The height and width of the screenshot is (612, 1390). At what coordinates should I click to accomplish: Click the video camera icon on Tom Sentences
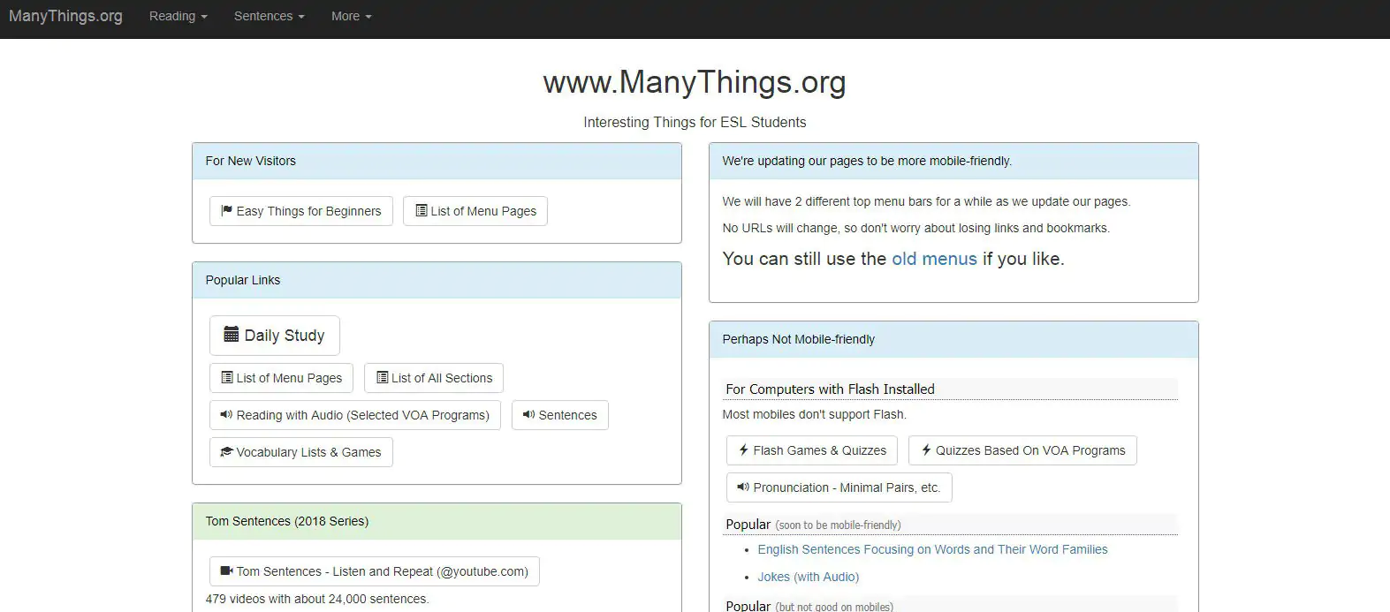[226, 571]
